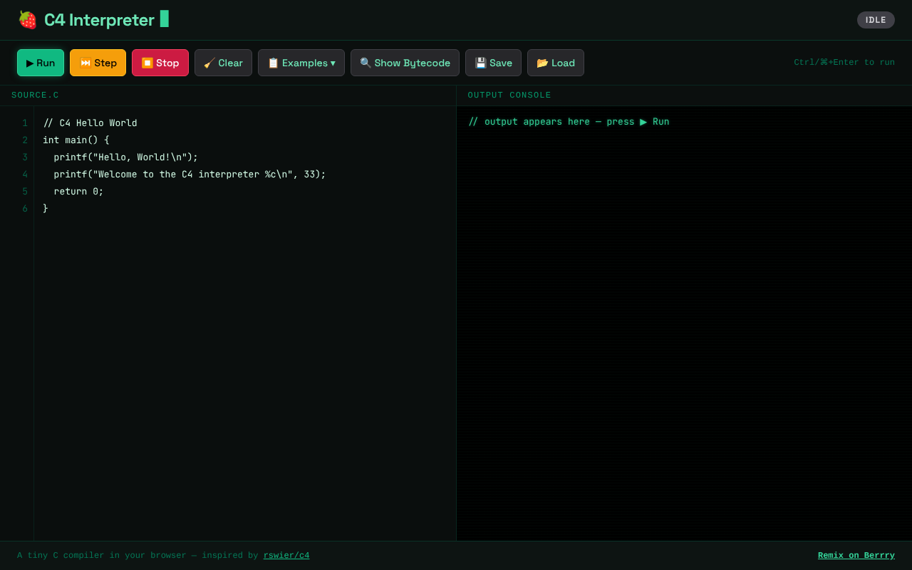Viewport: 912px width, 570px height.
Task: Click the printf Welcome to C4 line
Action: pyautogui.click(x=190, y=175)
